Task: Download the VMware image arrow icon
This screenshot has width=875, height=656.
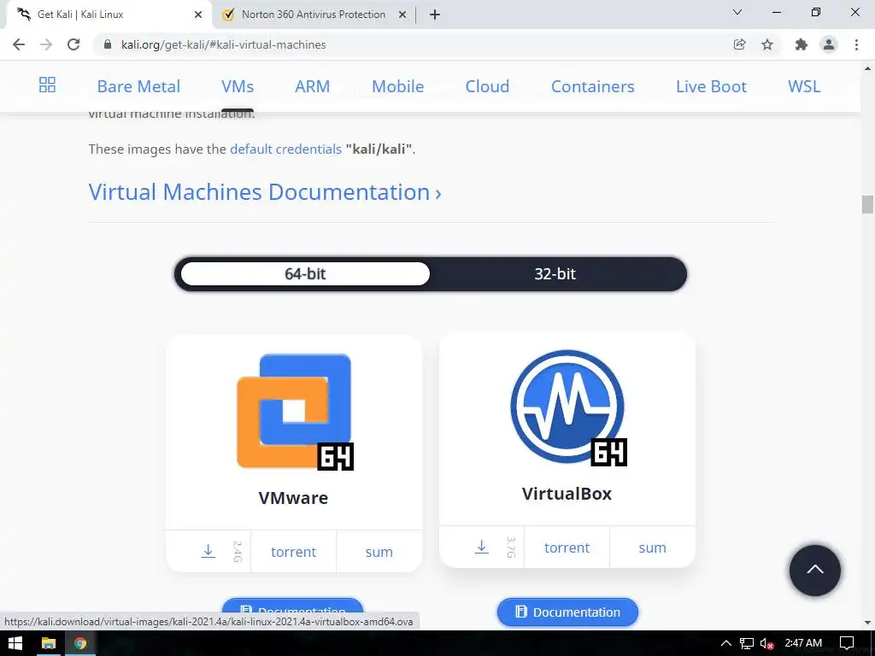Action: coord(208,551)
